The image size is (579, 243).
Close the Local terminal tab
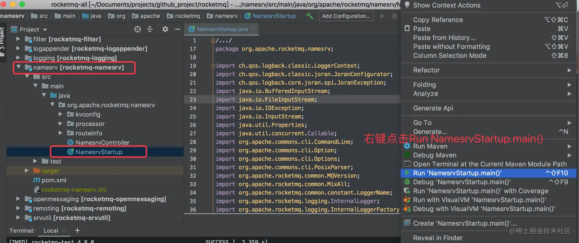[64, 231]
